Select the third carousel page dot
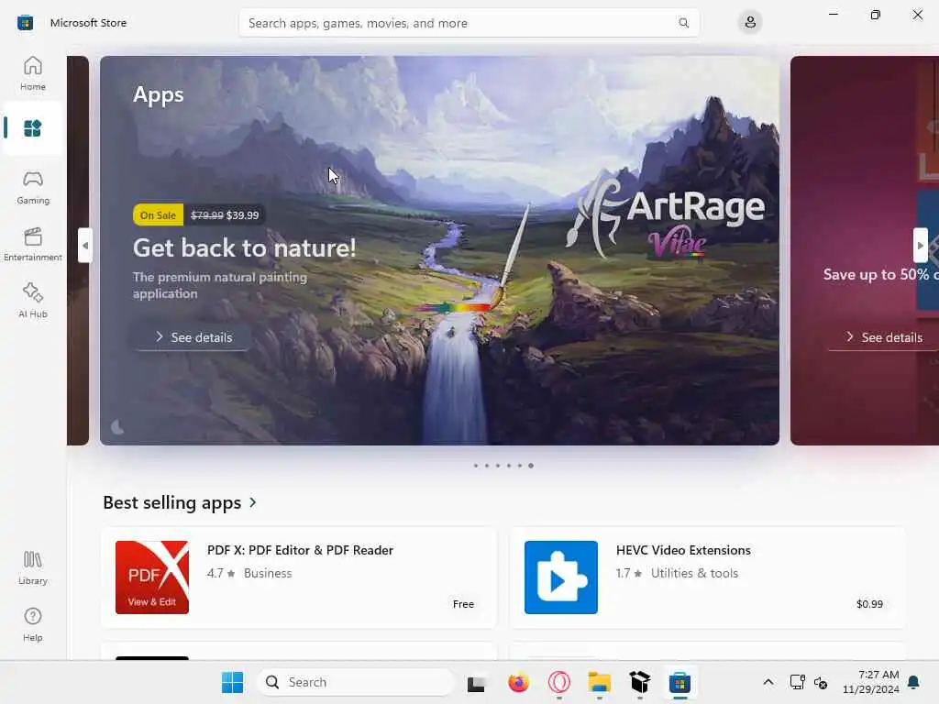The height and width of the screenshot is (704, 939). [498, 466]
